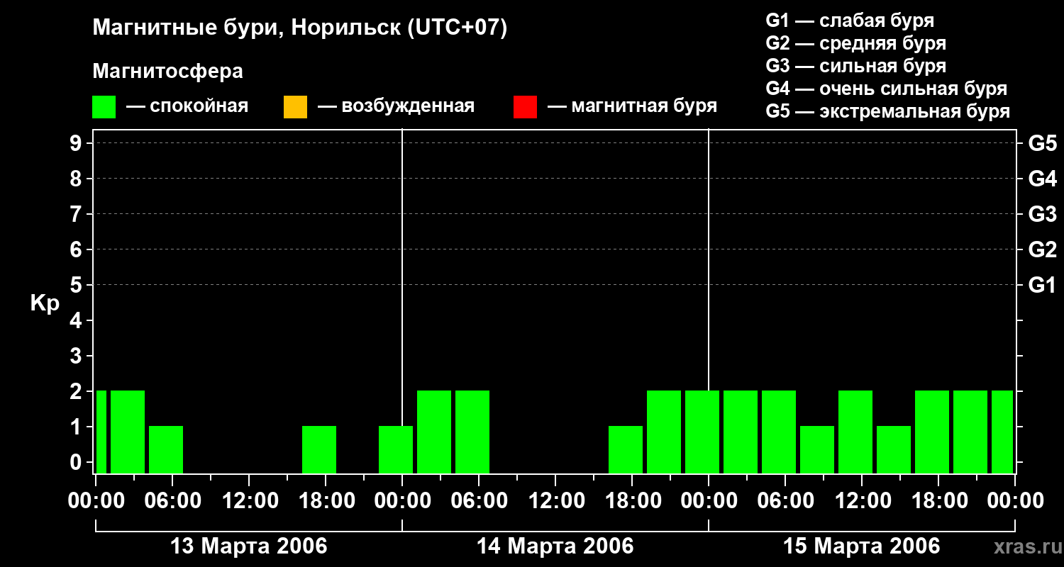Select the '12:00' time label above 14 Марта
1064x567 pixels.
tap(555, 501)
